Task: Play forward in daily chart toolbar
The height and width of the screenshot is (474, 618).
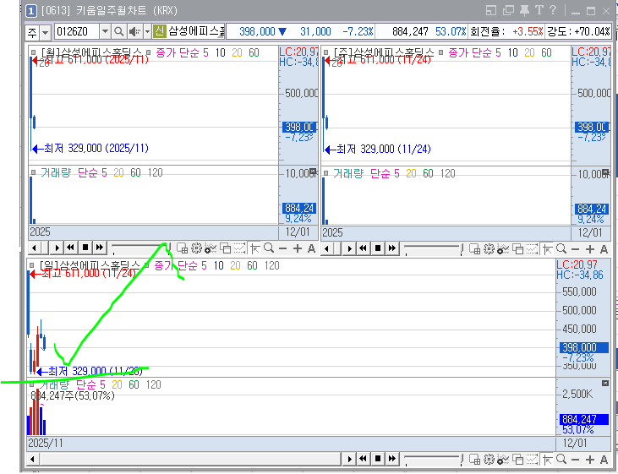Action: point(349,459)
